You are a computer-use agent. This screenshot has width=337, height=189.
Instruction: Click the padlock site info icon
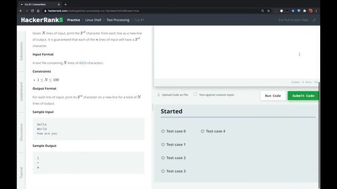45,10
